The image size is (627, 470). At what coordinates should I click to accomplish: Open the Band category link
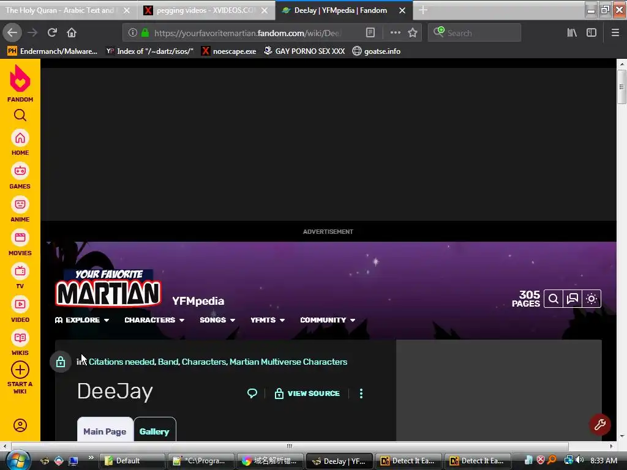click(168, 362)
